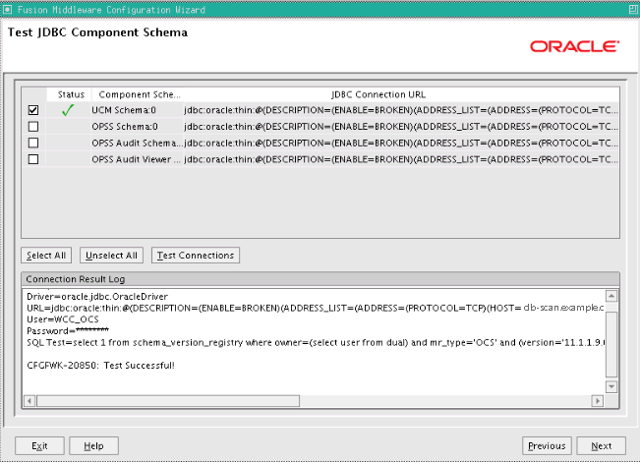Exit the configuration wizard
Image resolution: width=640 pixels, height=462 pixels.
[39, 445]
